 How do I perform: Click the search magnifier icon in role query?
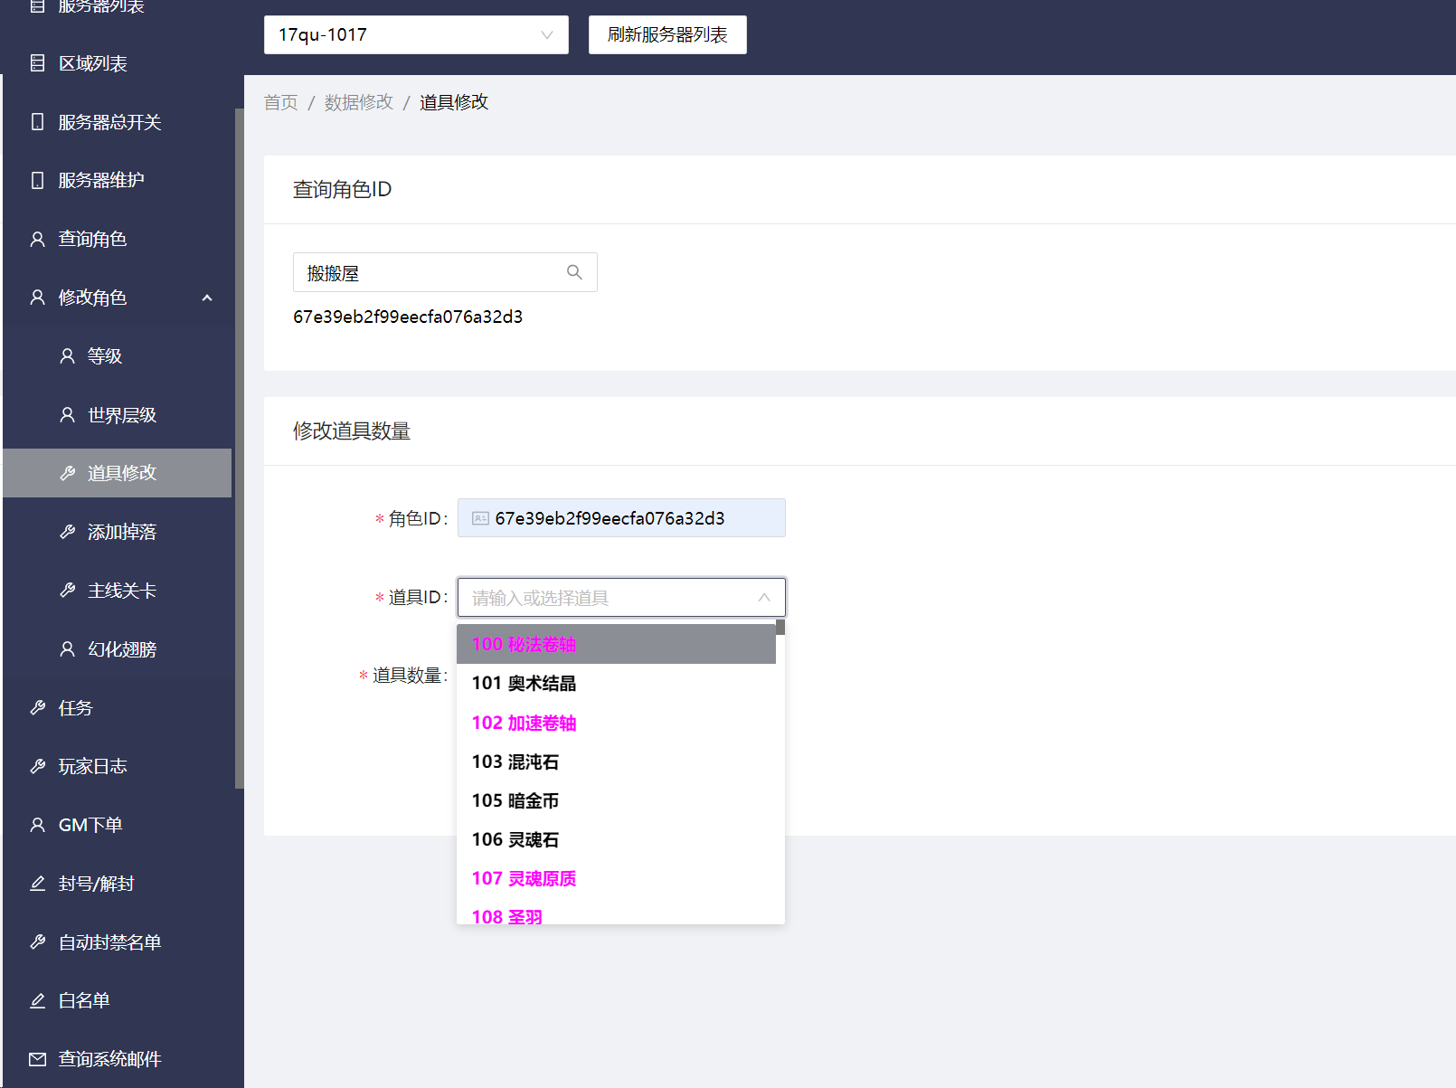click(x=574, y=272)
